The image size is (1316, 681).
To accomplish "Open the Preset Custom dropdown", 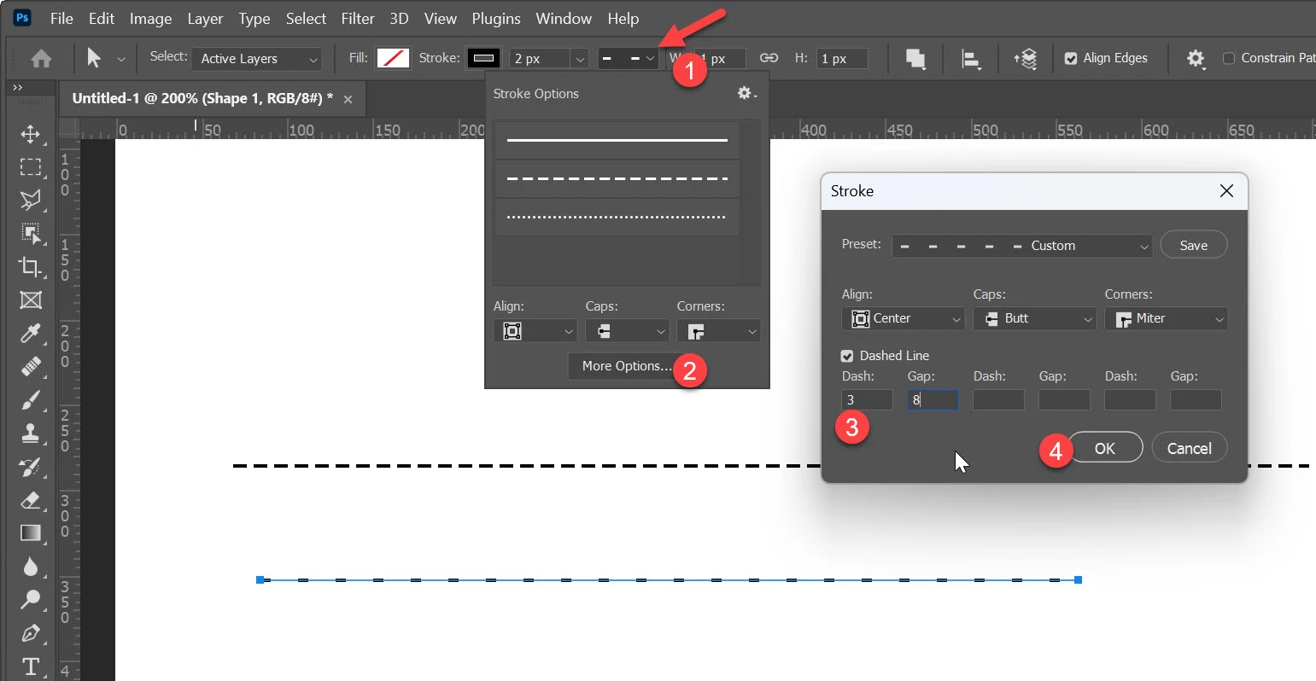I will [1022, 246].
